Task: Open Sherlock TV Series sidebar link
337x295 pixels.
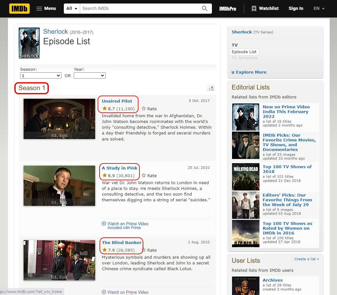Action: pyautogui.click(x=242, y=32)
